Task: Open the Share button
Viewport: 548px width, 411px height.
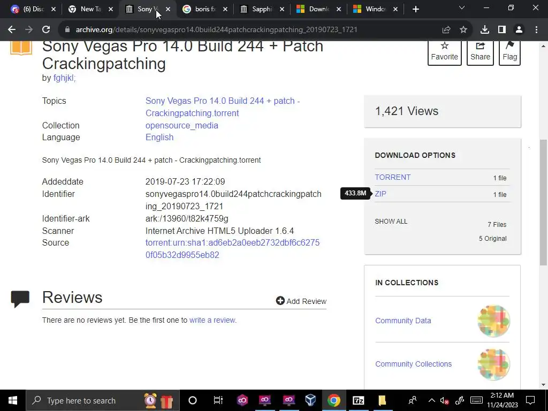Action: coord(480,52)
